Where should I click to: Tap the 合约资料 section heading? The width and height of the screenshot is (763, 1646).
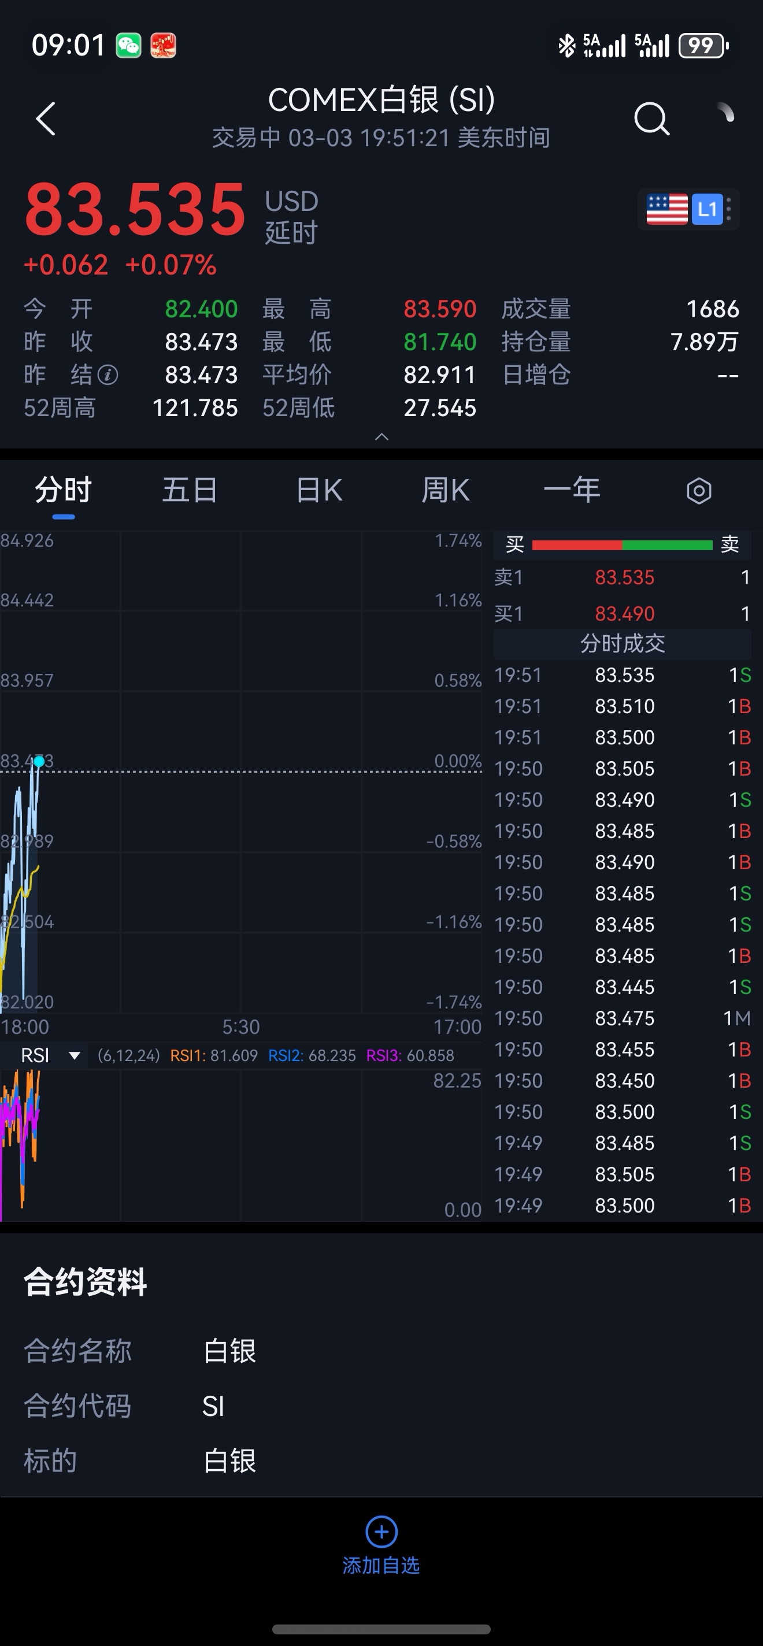[86, 1282]
